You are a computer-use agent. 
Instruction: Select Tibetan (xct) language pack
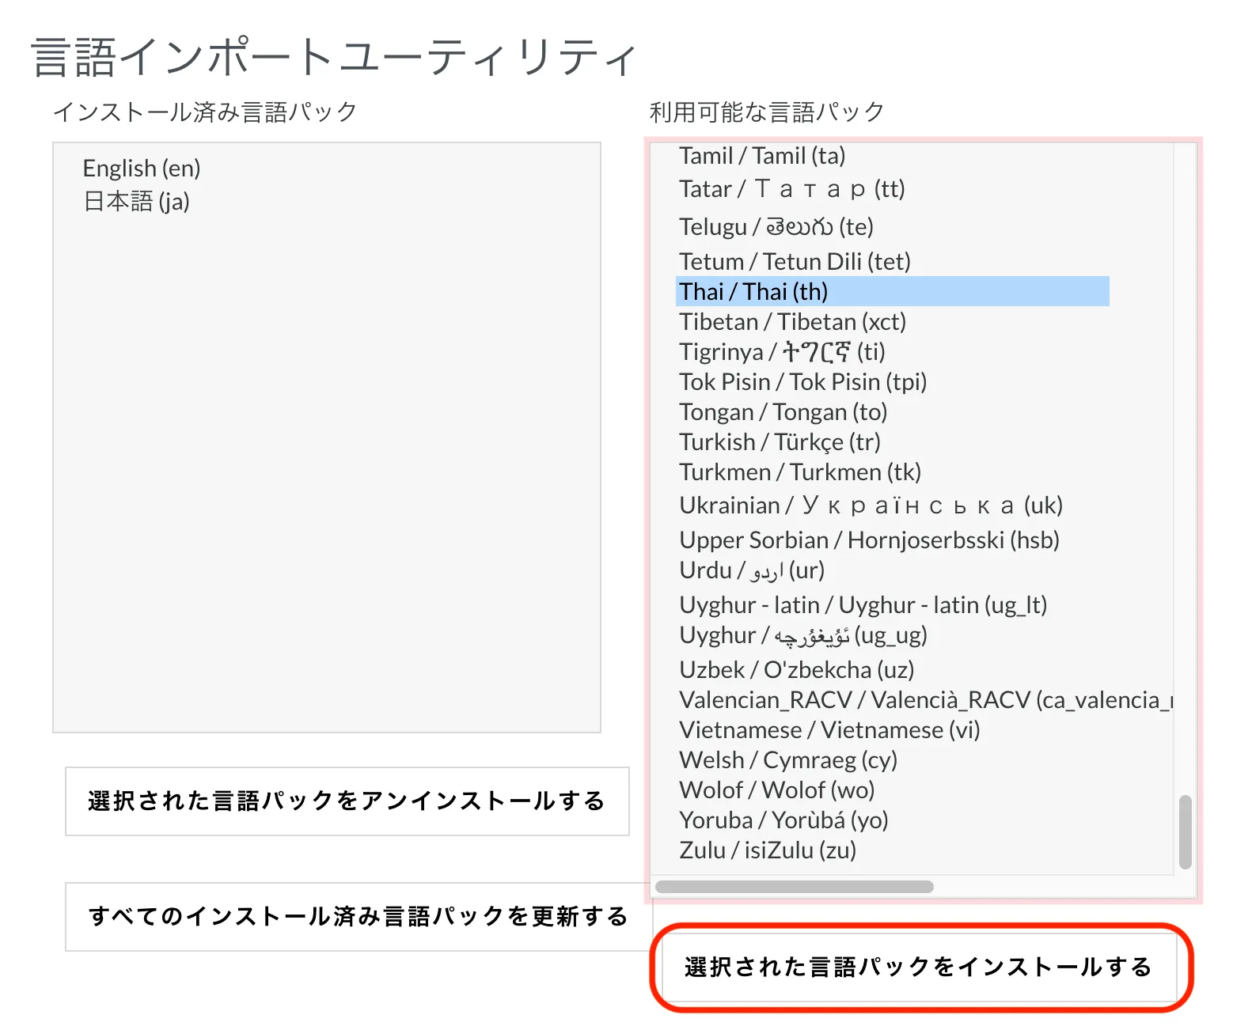pos(792,322)
